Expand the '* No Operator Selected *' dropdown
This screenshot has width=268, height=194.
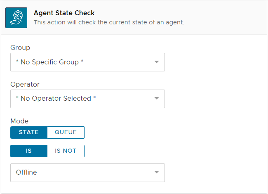[87, 99]
